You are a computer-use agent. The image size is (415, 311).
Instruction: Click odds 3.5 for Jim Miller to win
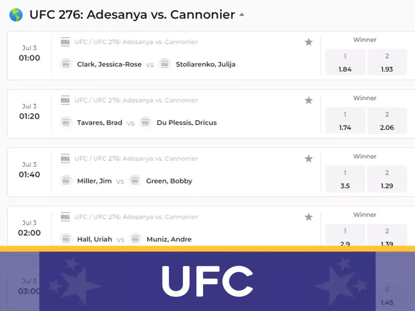pyautogui.click(x=345, y=179)
